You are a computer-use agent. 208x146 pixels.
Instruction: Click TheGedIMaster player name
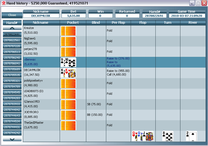(x=34, y=123)
